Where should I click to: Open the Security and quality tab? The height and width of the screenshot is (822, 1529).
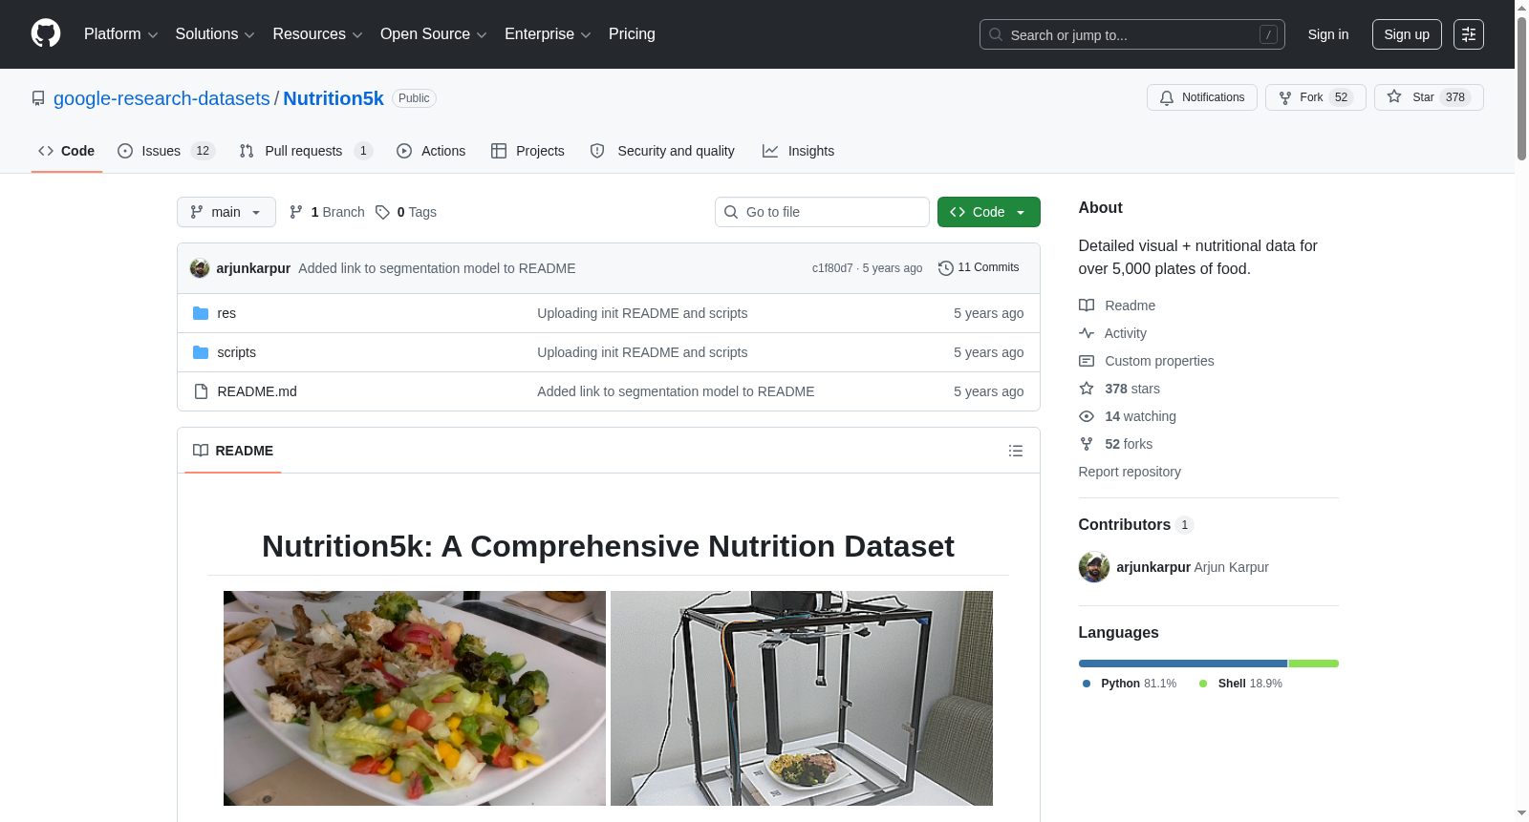point(662,151)
